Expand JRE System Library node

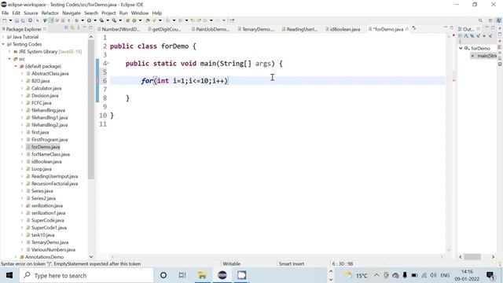tap(9, 52)
